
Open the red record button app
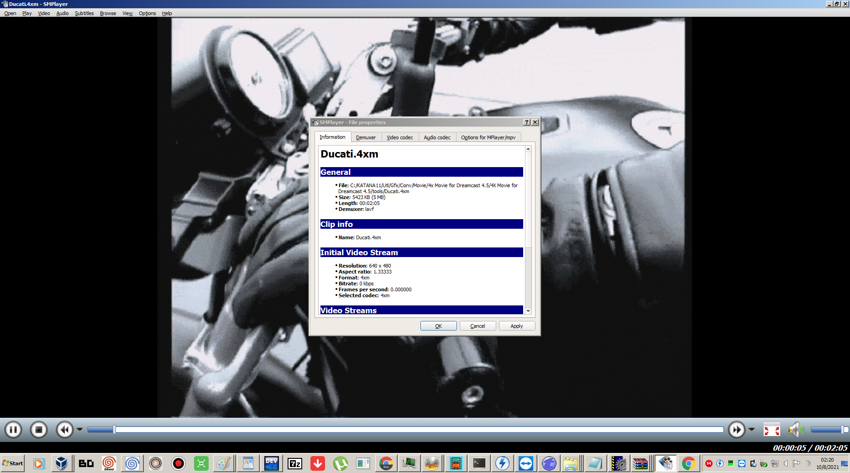coord(178,464)
